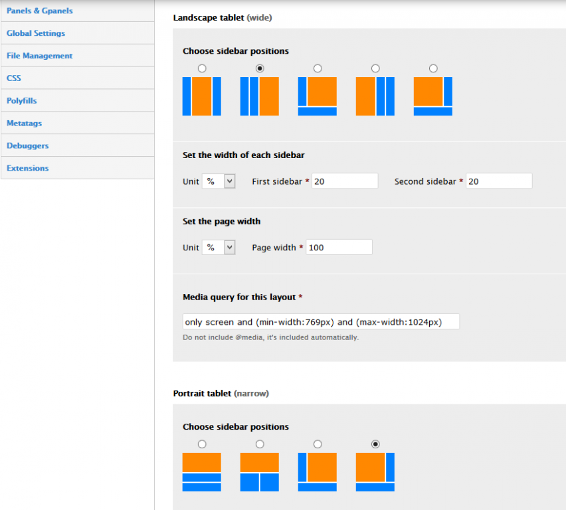Click portrait layout icon with two stacked bottom sidebars
566x510 pixels.
[x=202, y=472]
